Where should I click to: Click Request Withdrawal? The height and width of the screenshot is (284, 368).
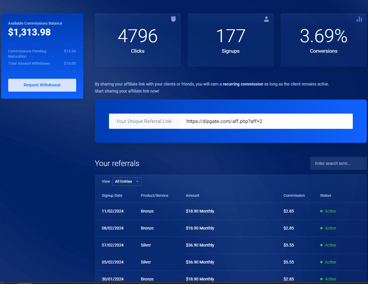(42, 85)
